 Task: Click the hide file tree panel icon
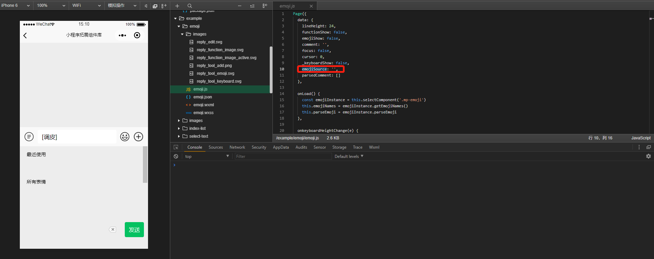click(x=265, y=6)
